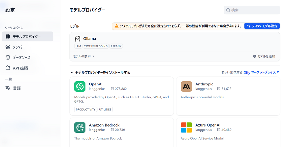
Task: Expand モデルの表示 under Ollama
Action: coord(83,56)
